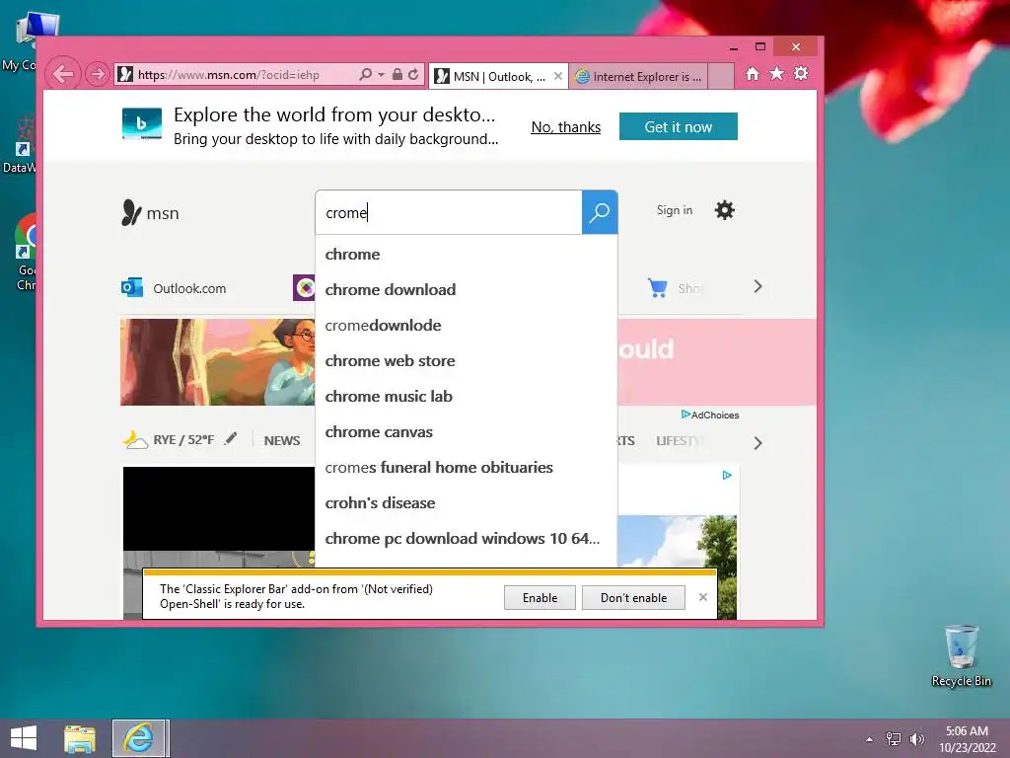
Task: Click the shopping cart icon
Action: [x=658, y=287]
